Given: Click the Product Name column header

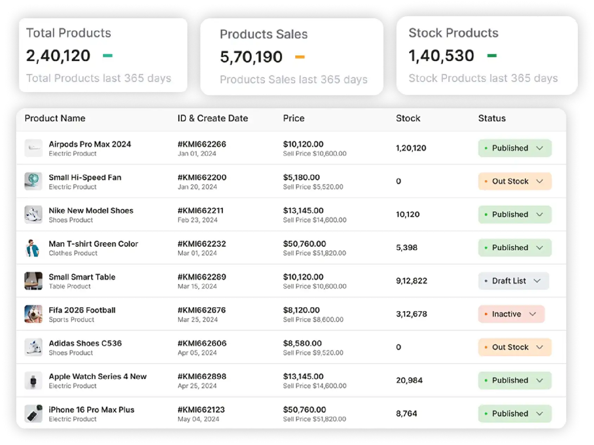Looking at the screenshot, I should [x=55, y=118].
